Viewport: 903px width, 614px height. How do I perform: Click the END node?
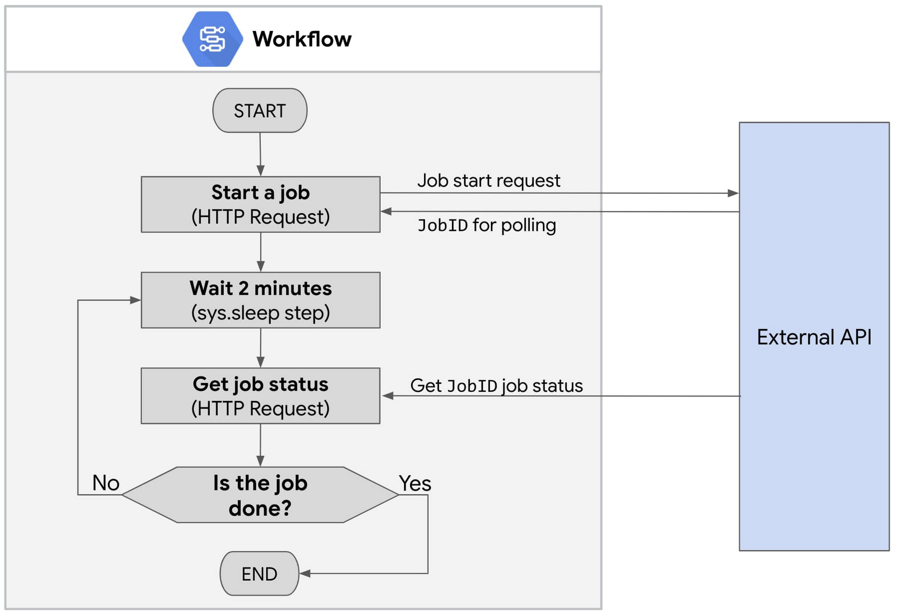(259, 574)
